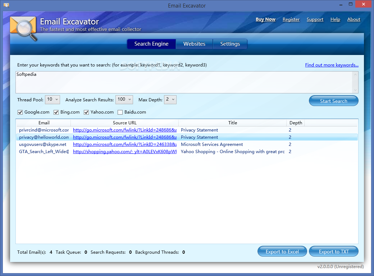Close the Email Excavator window

tap(364, 4)
